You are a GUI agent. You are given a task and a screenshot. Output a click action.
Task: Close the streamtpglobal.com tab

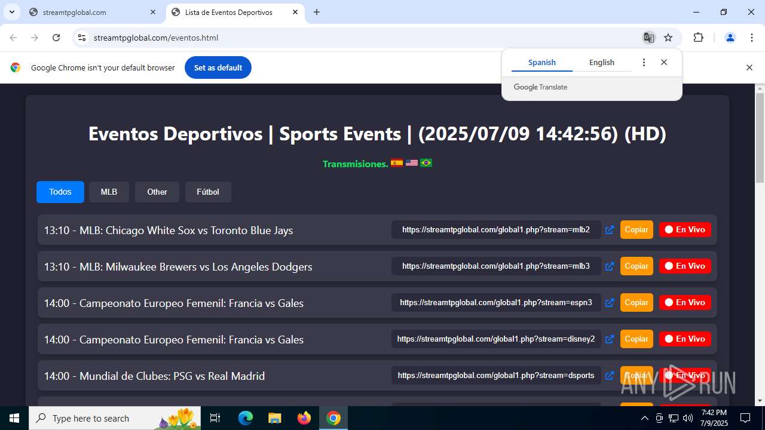coord(153,12)
